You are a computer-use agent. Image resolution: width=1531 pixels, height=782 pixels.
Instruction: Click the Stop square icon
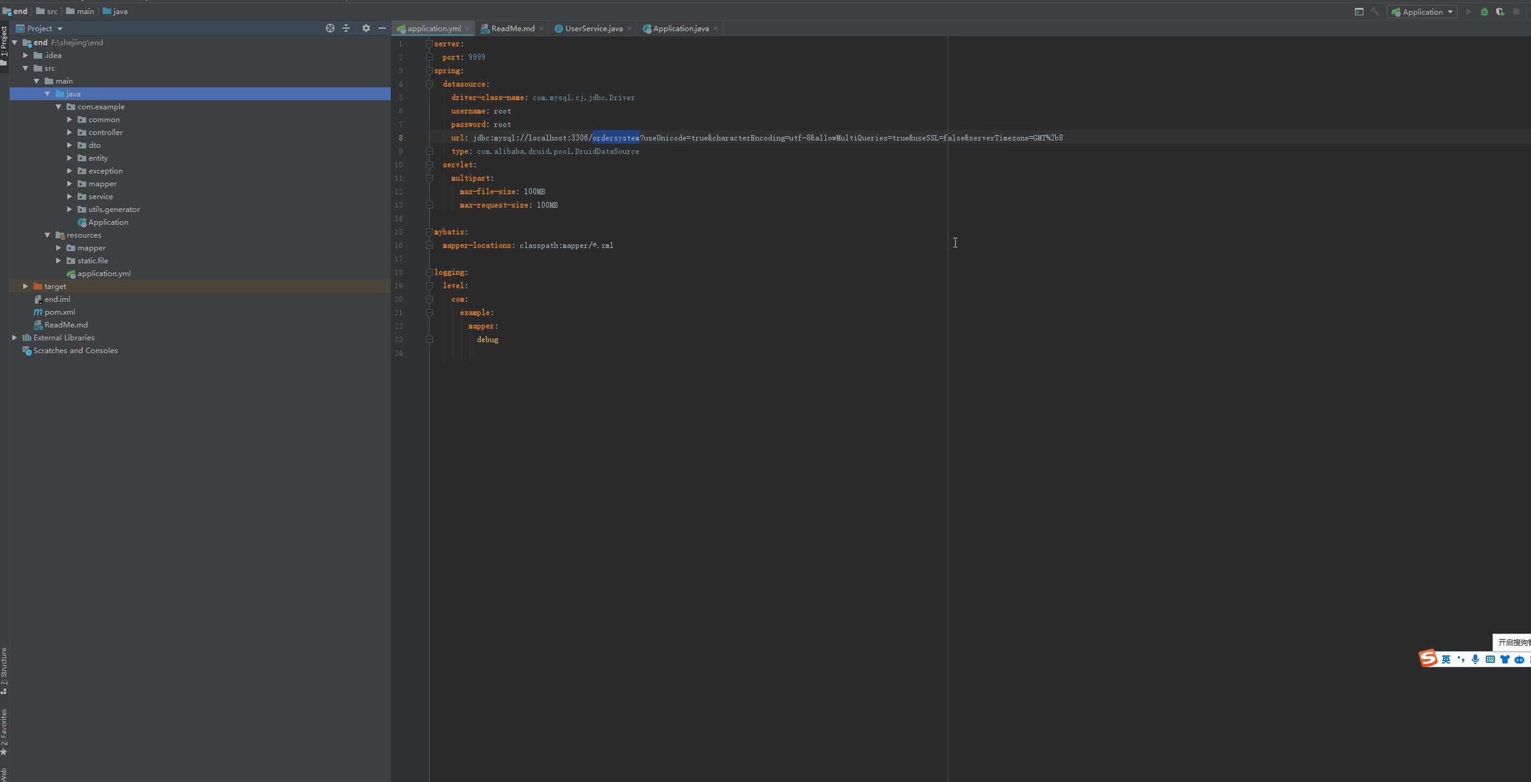1516,12
